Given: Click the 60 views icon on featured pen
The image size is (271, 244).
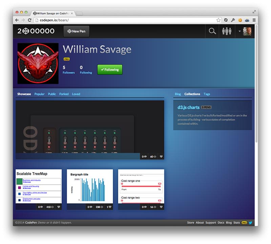Looking at the screenshot, I should point(153,157).
